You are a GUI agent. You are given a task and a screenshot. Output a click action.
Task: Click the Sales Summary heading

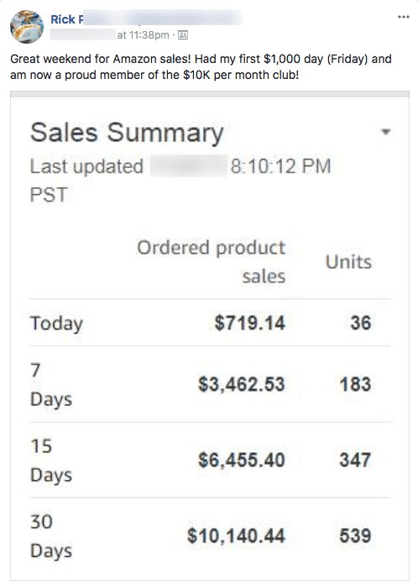pyautogui.click(x=127, y=133)
